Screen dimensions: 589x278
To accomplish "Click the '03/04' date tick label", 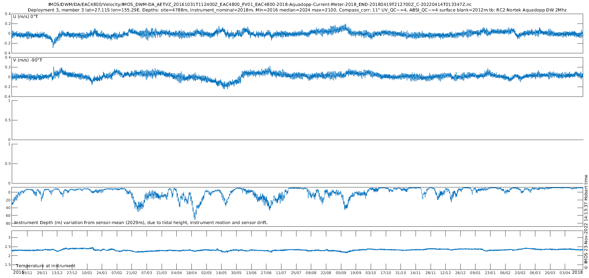I will pos(565,273).
